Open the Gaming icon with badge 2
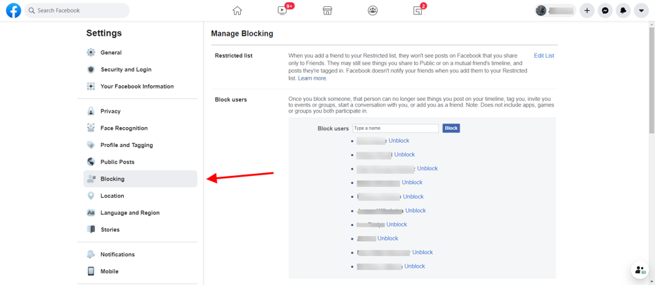 coord(418,11)
